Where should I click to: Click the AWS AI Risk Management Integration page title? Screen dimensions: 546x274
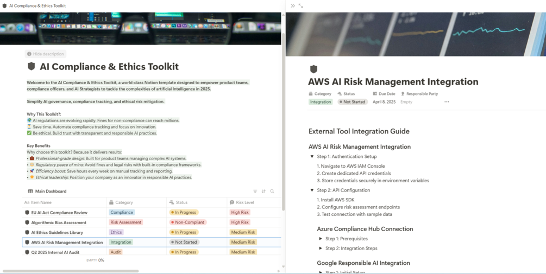point(393,82)
